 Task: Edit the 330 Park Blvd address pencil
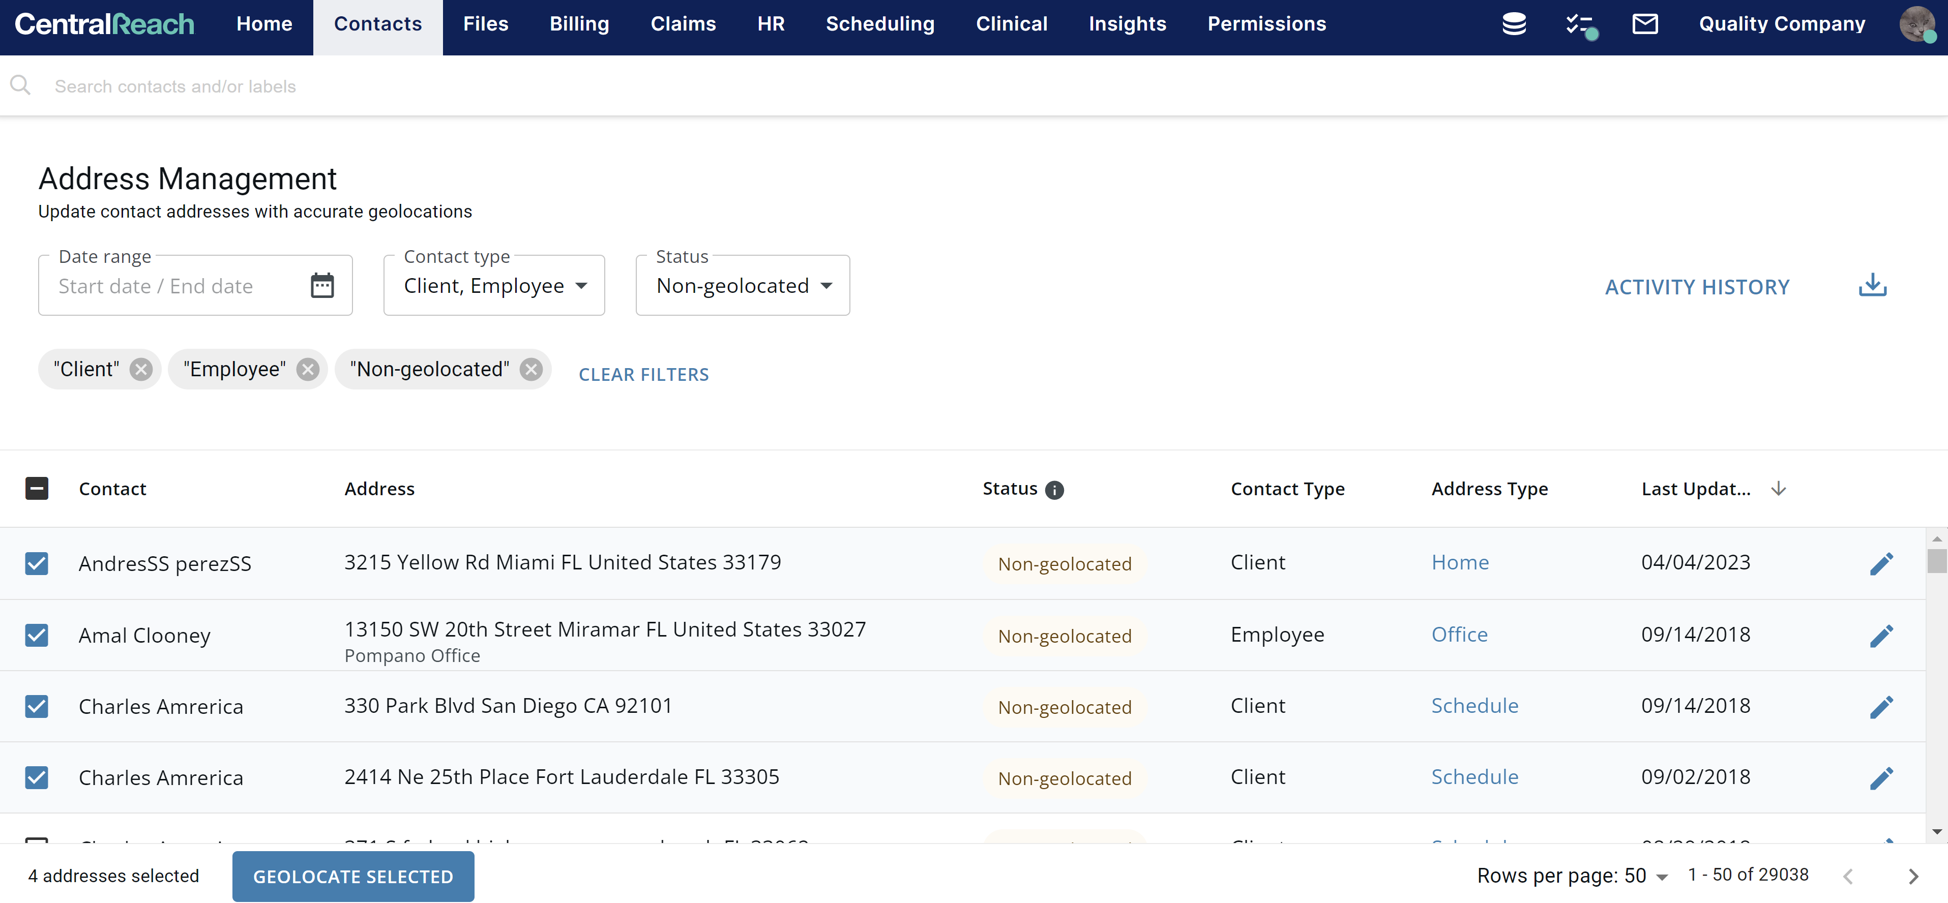coord(1881,707)
